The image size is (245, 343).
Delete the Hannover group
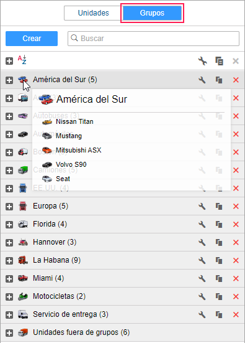(x=236, y=242)
